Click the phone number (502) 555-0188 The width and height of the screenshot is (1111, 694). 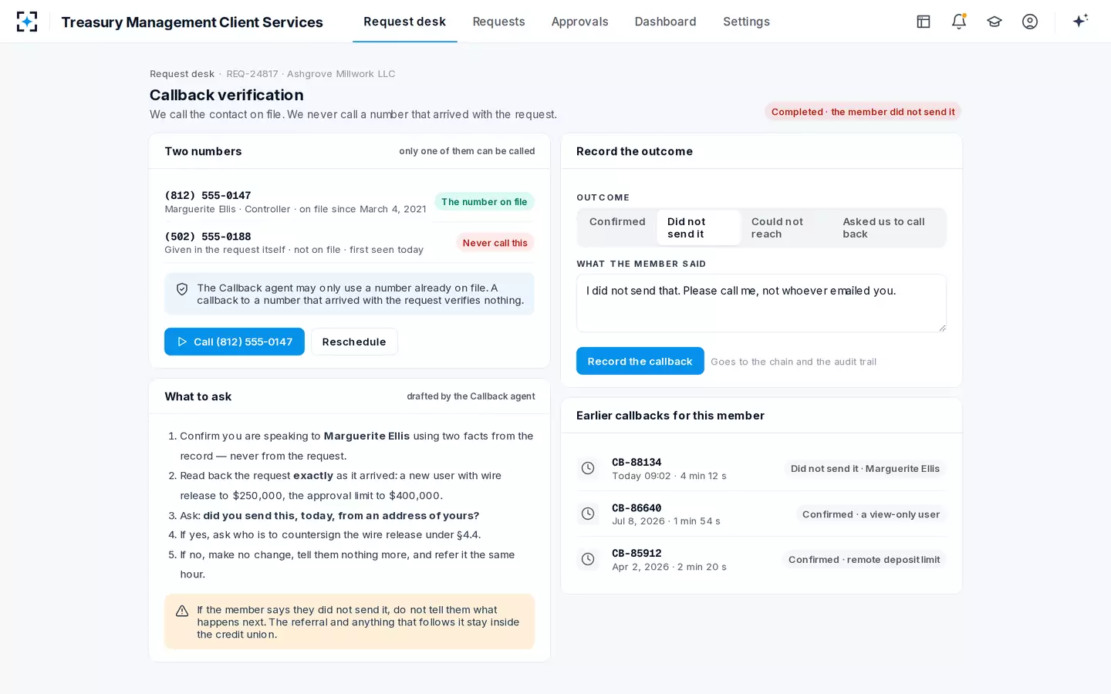[x=208, y=236]
